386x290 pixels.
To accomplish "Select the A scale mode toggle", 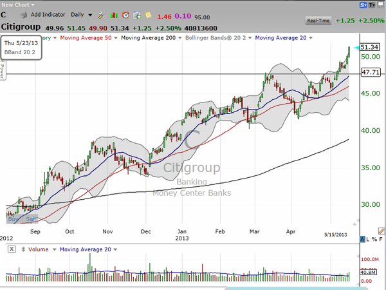I will pos(362,239).
